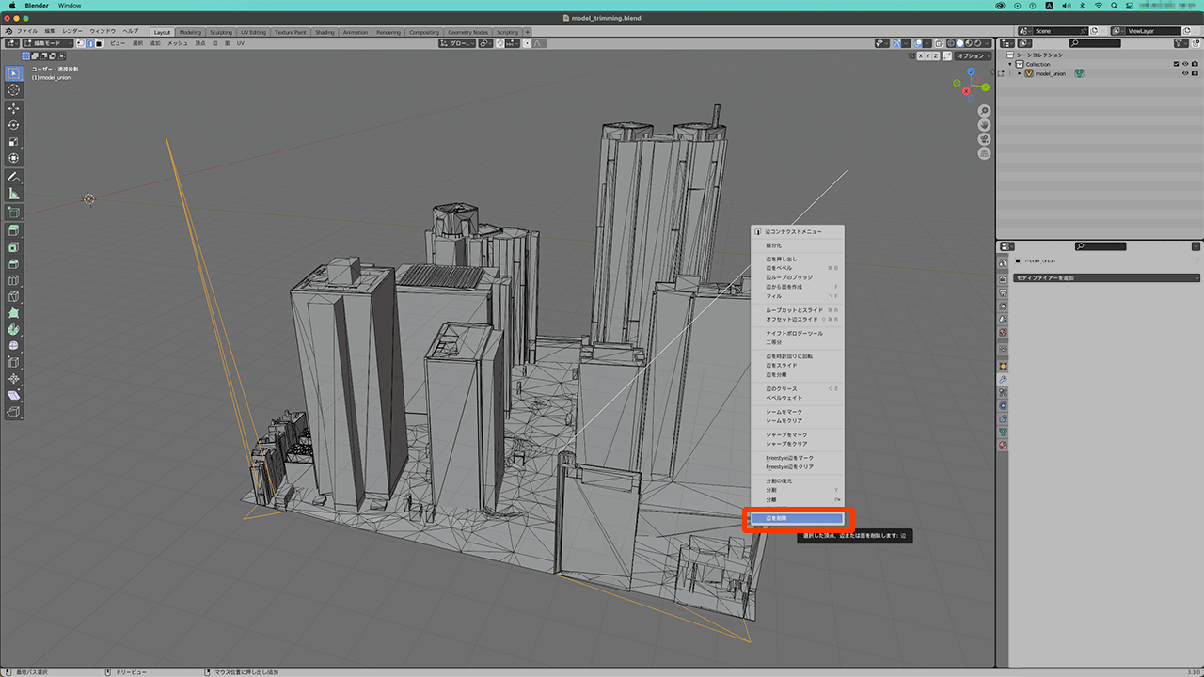This screenshot has height=677, width=1204.
Task: Select the Extrude Region tool
Action: point(14,230)
